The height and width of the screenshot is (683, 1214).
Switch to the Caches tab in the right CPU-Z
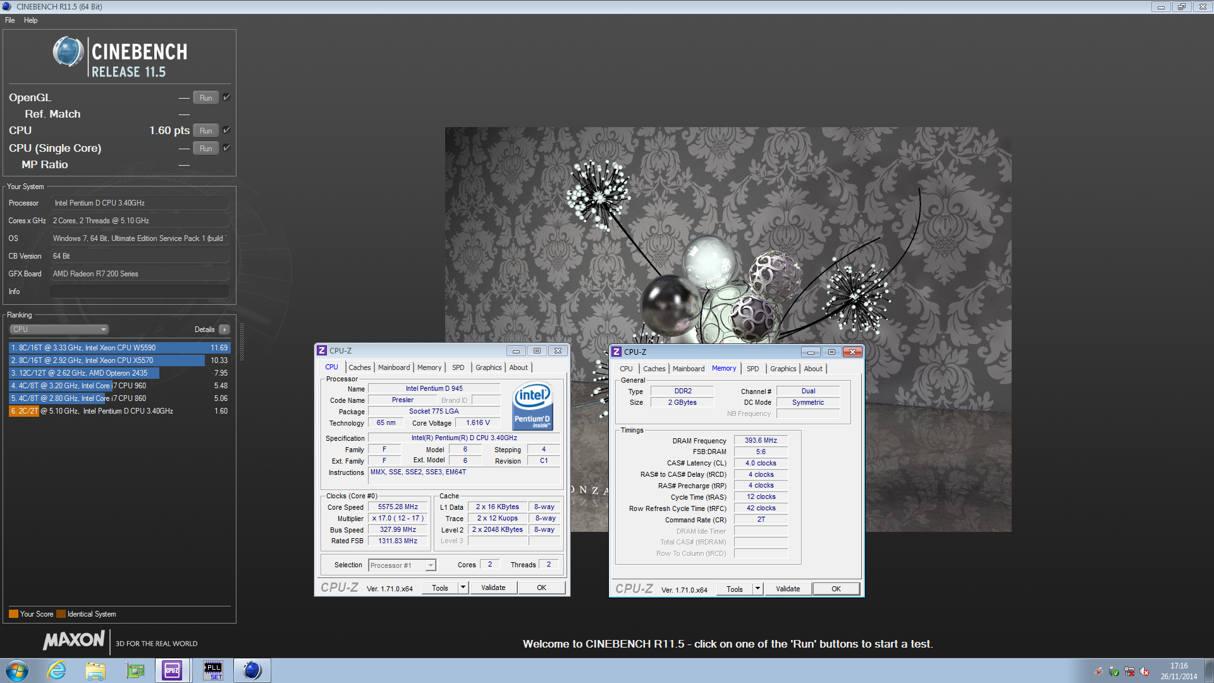click(x=654, y=369)
